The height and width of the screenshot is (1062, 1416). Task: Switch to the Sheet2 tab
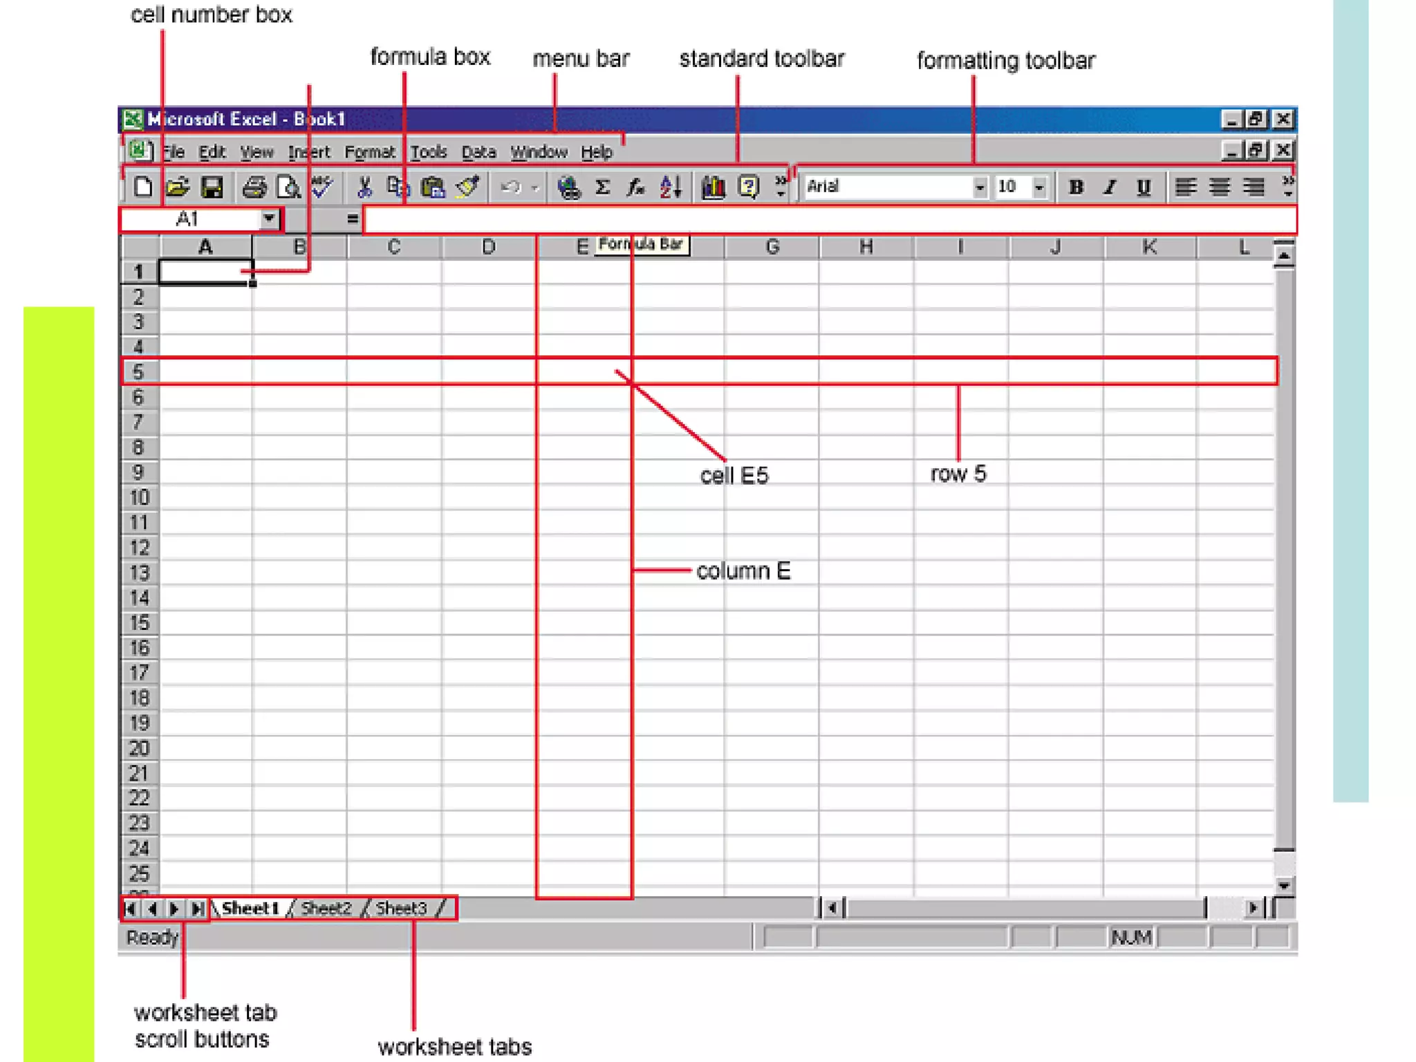coord(326,908)
